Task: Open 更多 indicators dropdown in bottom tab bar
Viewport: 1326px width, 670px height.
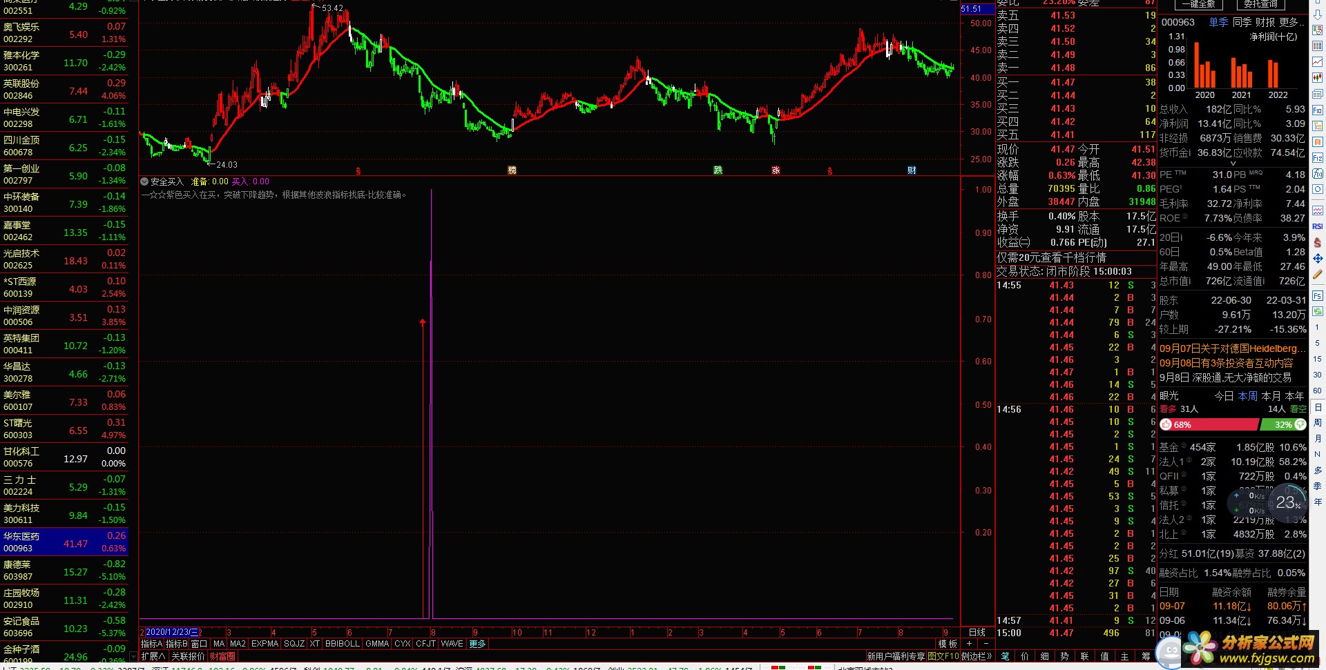Action: pos(478,644)
